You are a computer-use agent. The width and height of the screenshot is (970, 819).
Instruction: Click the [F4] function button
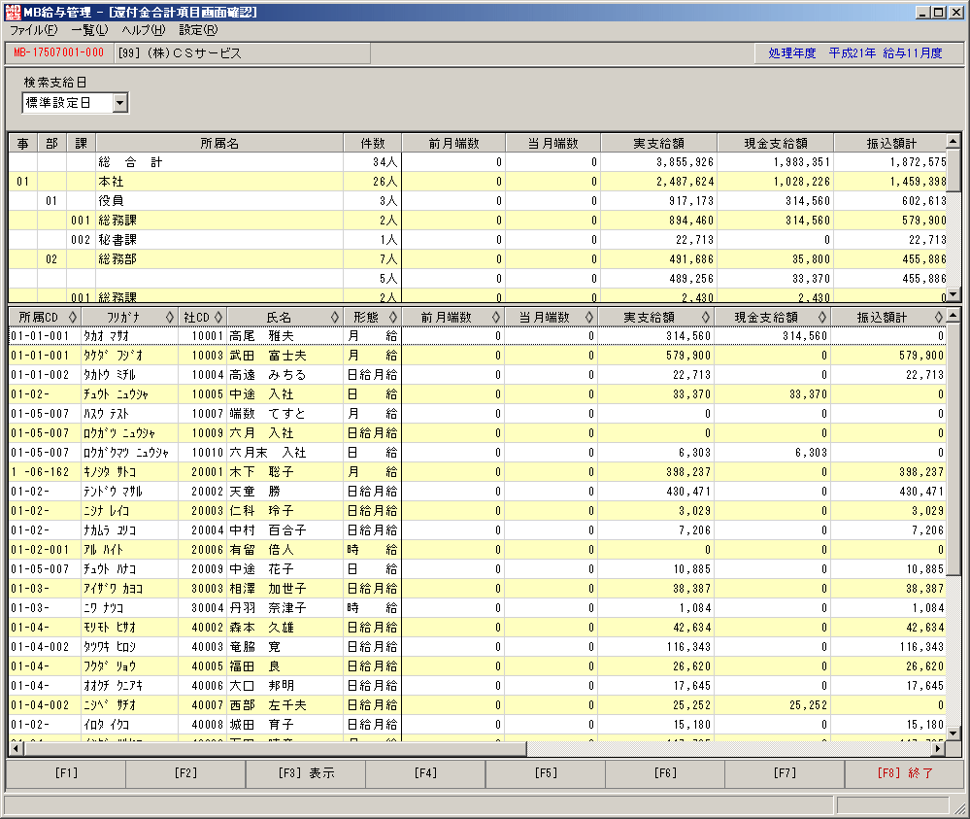425,773
